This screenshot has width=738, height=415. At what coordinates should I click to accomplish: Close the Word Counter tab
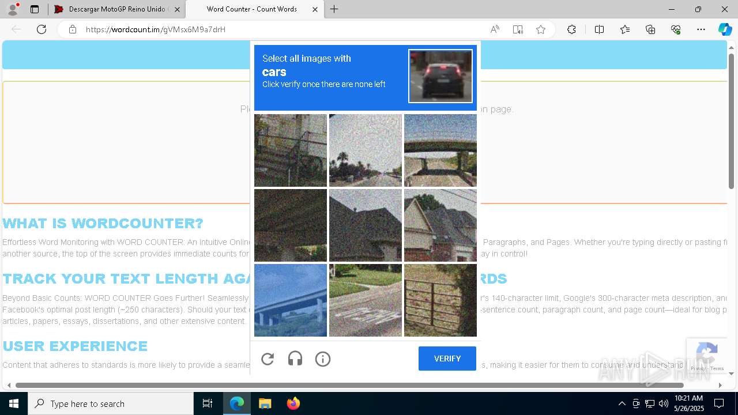click(315, 9)
